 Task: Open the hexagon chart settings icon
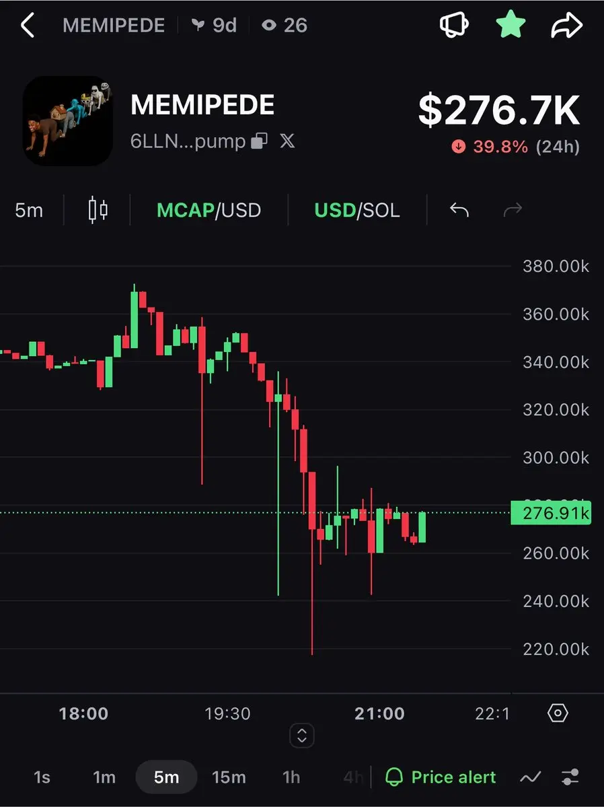click(558, 713)
